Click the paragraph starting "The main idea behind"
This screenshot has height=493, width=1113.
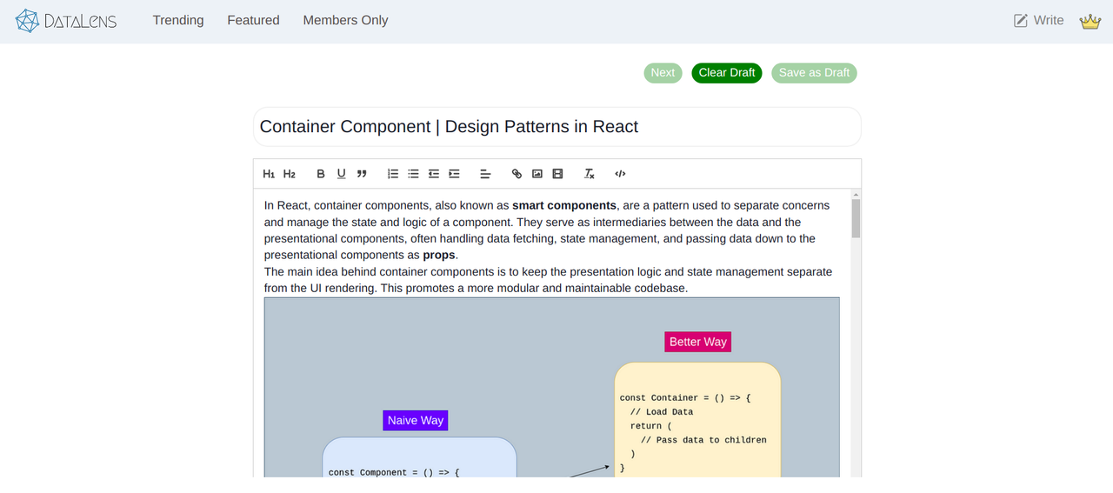coord(548,280)
